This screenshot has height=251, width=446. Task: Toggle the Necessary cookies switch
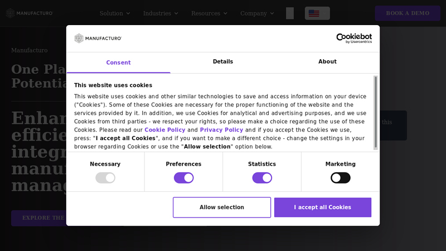[x=105, y=178]
